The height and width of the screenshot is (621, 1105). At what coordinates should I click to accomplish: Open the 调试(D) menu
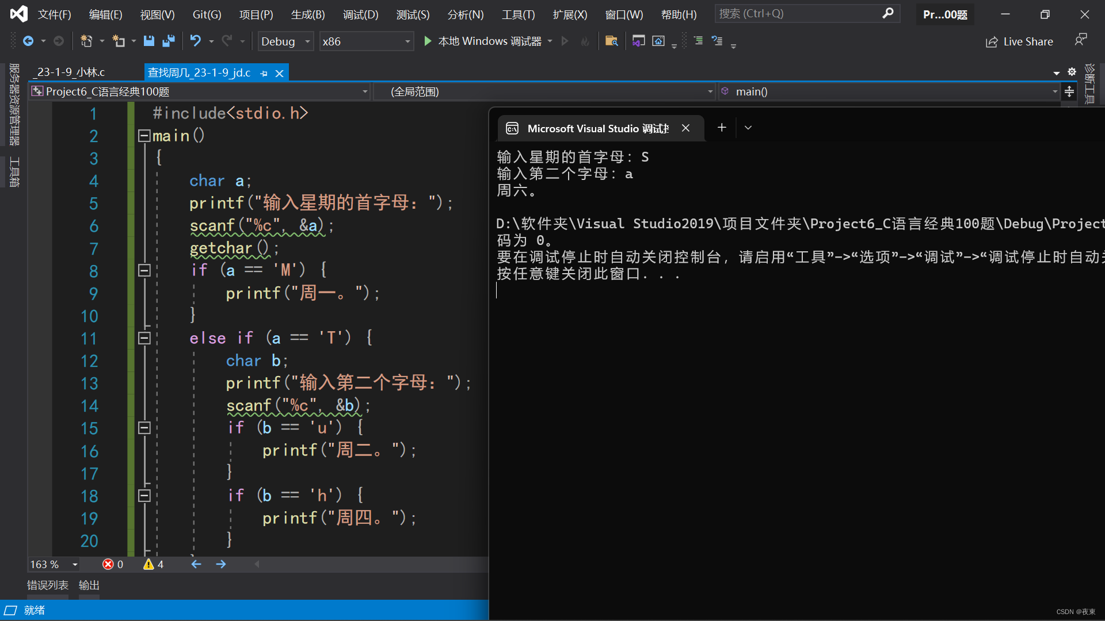coord(360,14)
